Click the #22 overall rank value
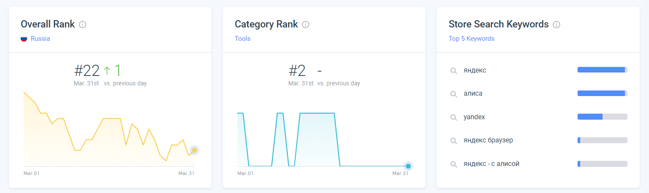 tap(87, 70)
